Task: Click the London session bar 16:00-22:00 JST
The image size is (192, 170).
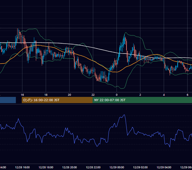Action: [57, 100]
